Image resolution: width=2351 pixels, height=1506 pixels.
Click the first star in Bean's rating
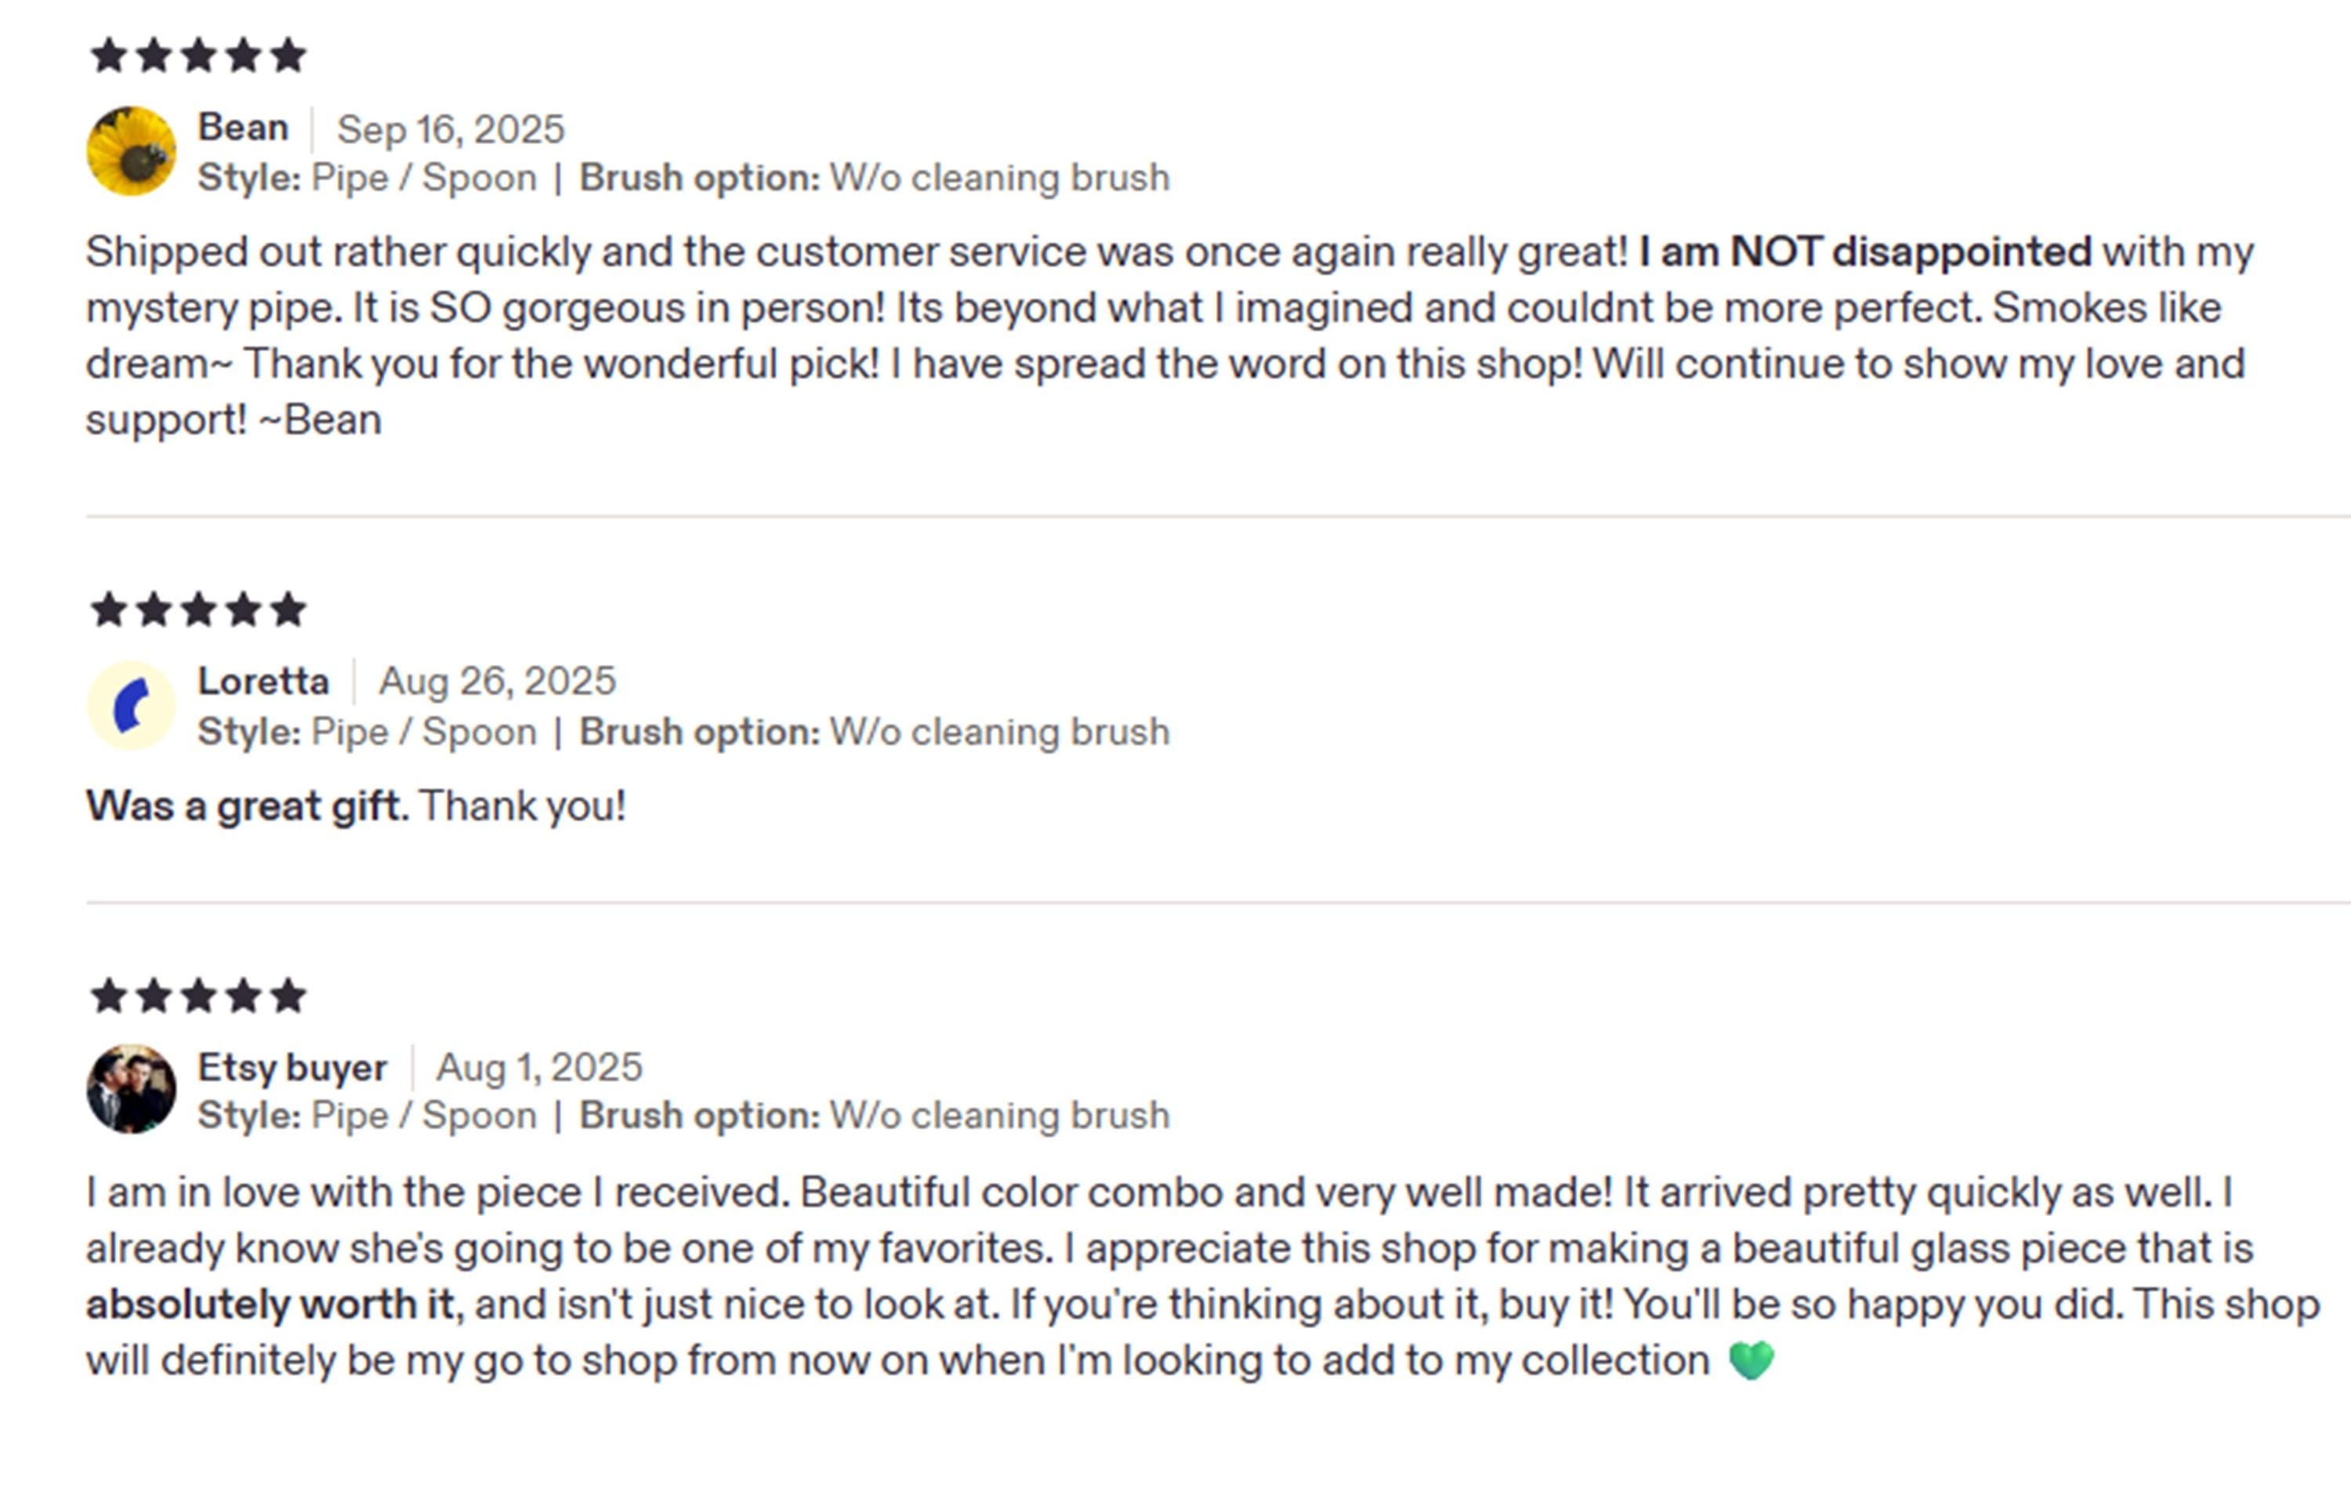tap(109, 56)
